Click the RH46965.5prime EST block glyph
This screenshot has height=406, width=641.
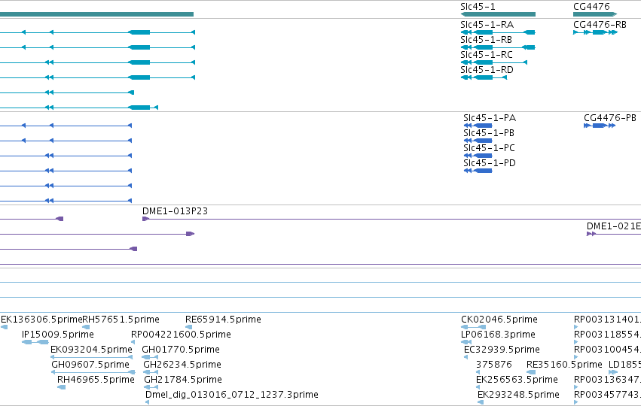(x=61, y=387)
